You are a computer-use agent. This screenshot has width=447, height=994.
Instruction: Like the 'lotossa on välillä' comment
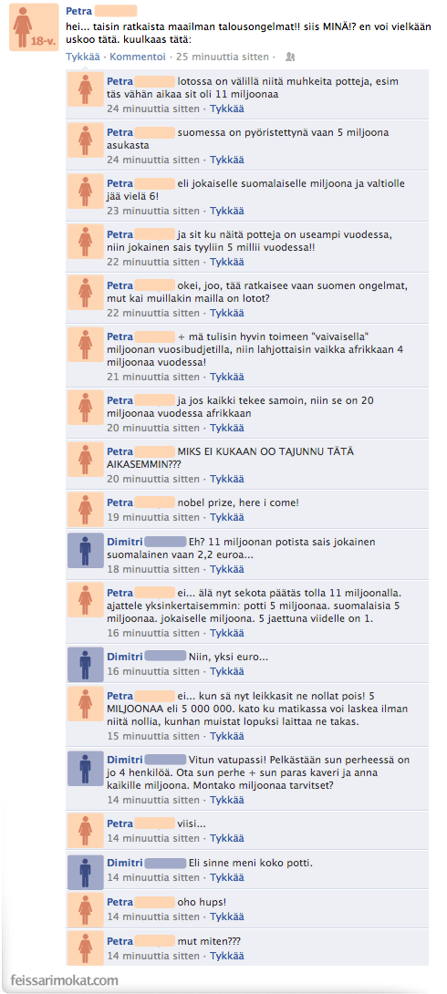pyautogui.click(x=227, y=109)
